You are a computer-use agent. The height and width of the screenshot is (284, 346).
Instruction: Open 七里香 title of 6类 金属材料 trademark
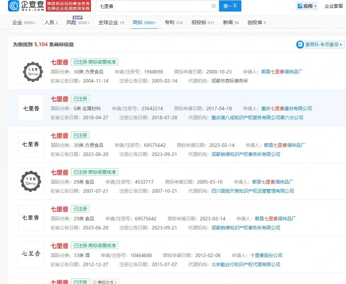pyautogui.click(x=59, y=99)
